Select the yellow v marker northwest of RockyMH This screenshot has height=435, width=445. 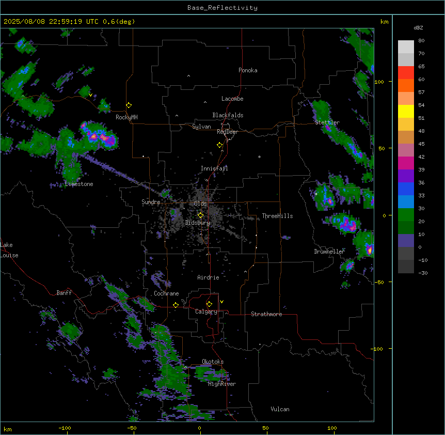(90, 95)
